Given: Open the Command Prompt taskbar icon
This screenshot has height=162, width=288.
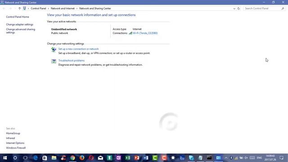Looking at the screenshot, I should pos(209,158).
